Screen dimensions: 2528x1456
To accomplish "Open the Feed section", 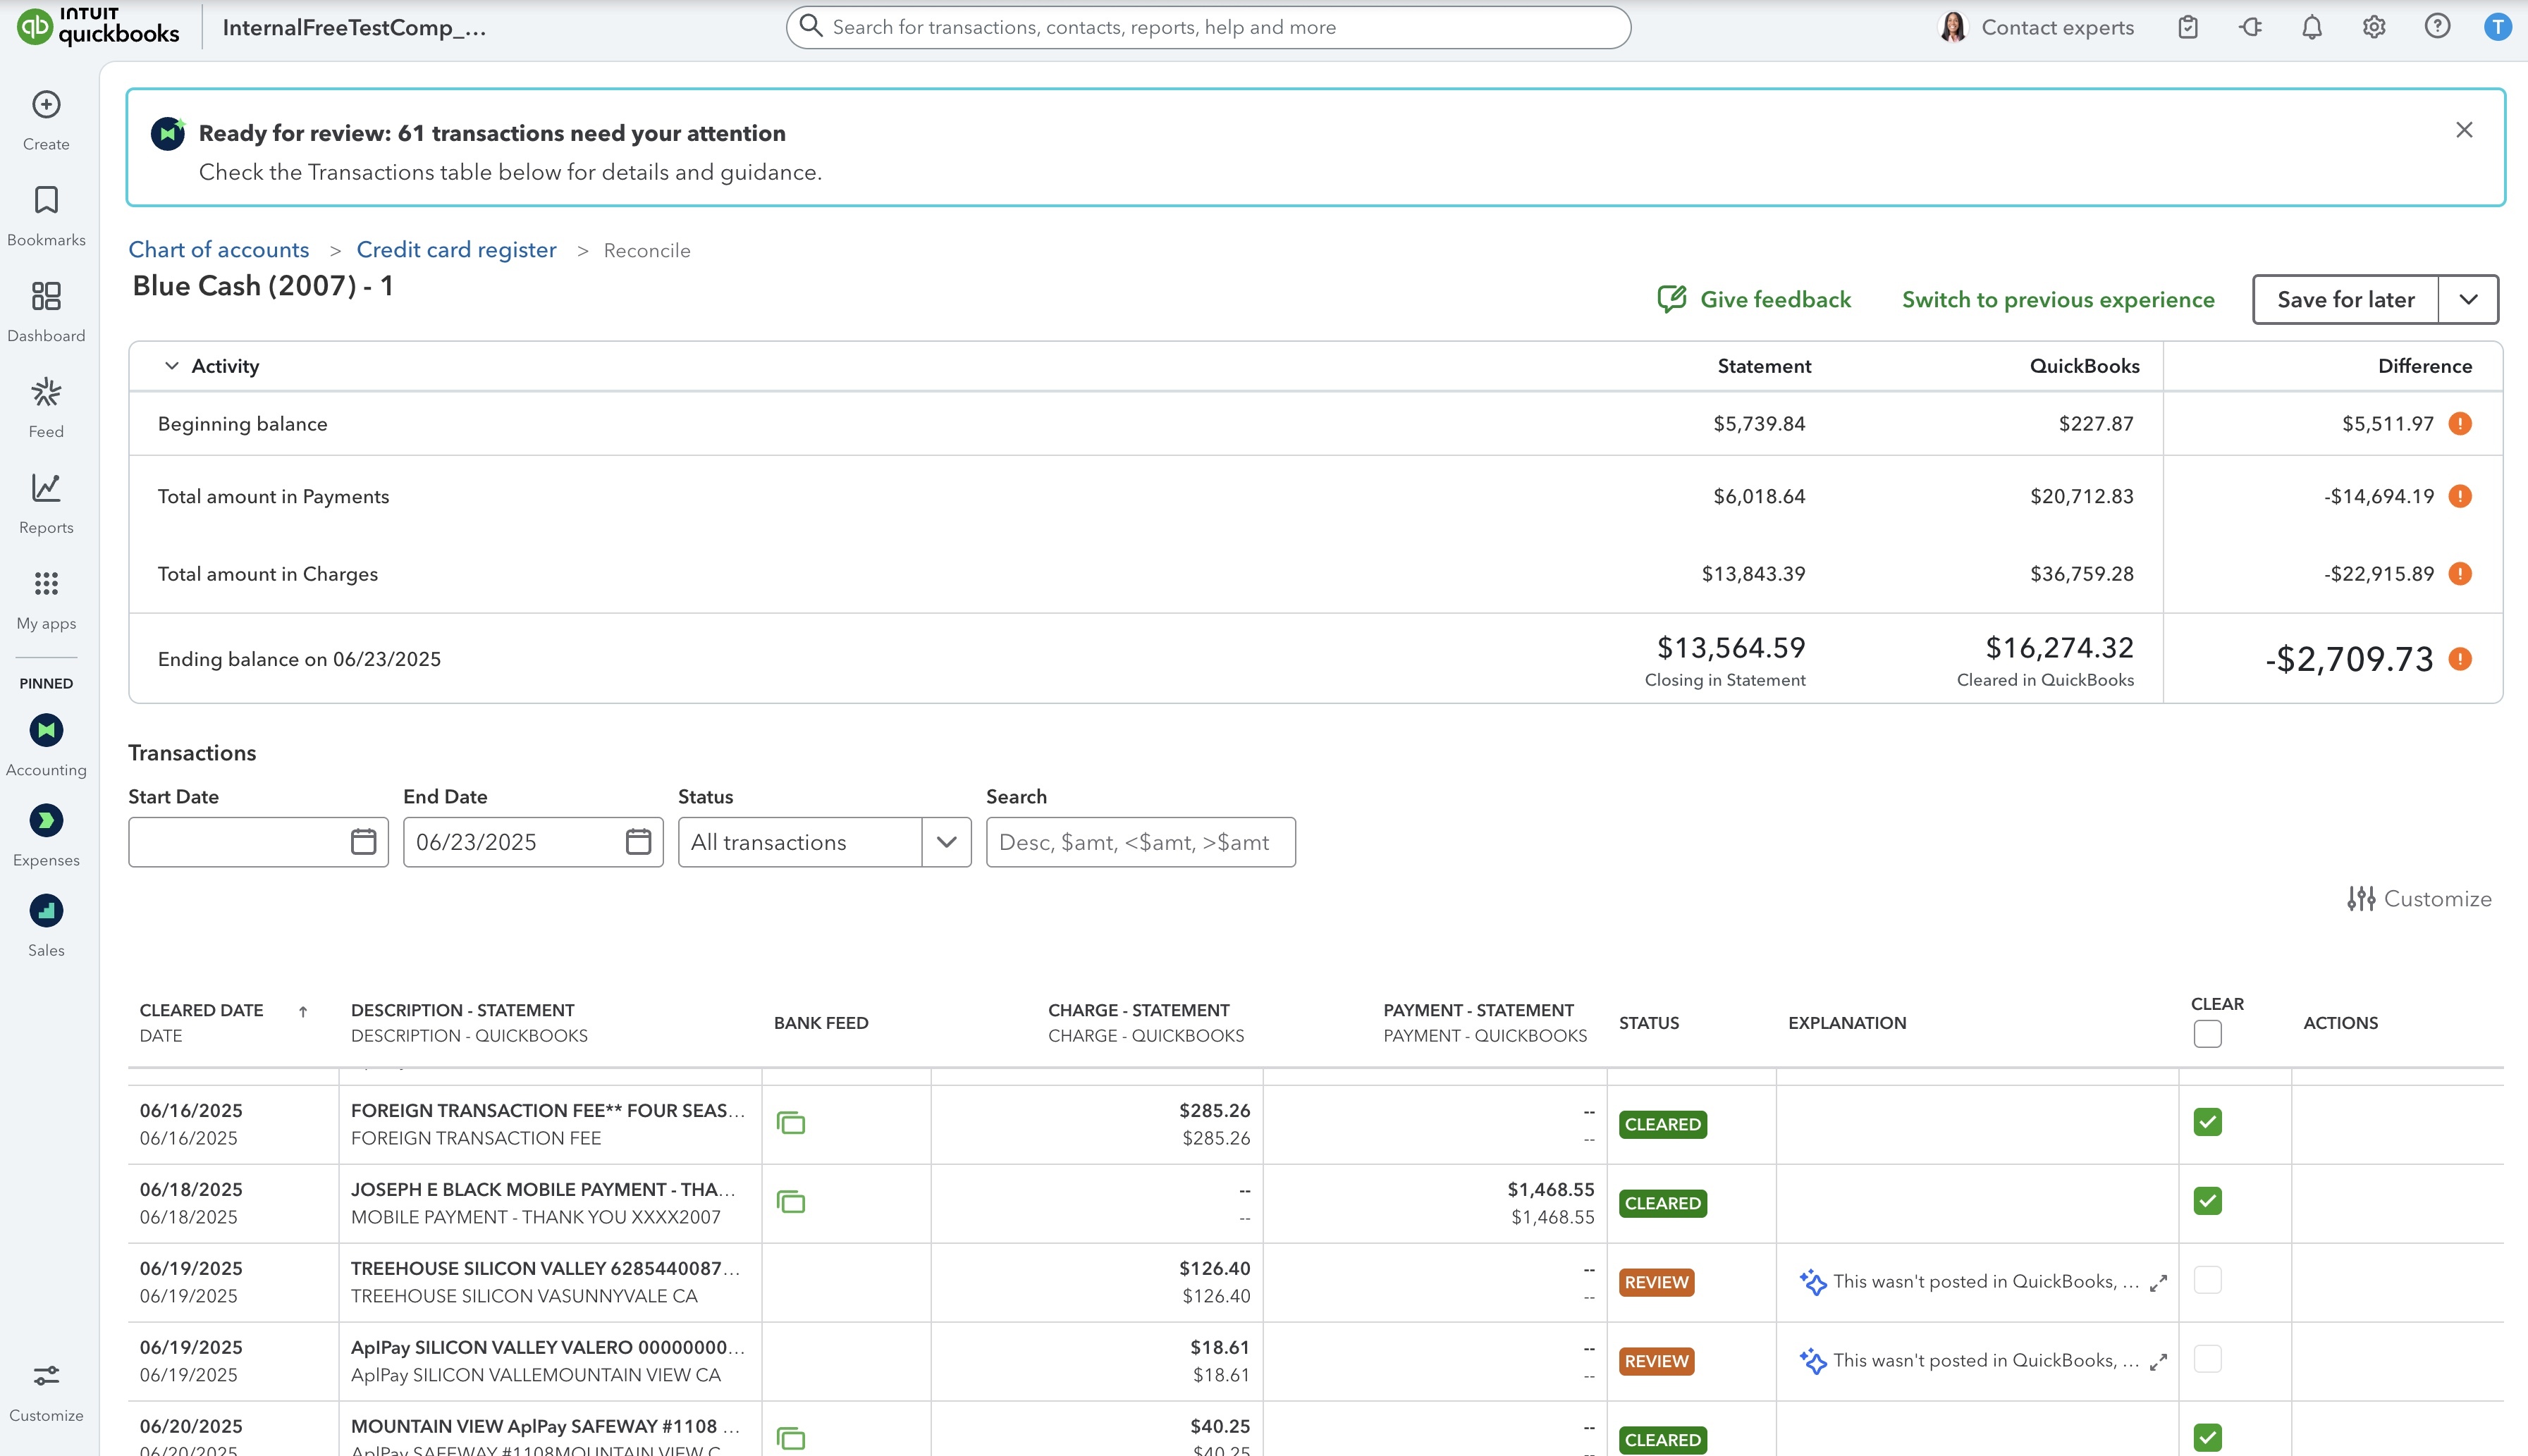I will point(46,408).
